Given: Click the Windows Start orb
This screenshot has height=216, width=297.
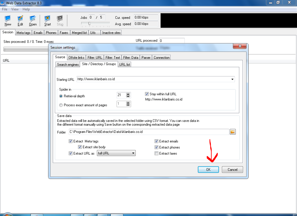Looking at the screenshot, I should pos(7,215).
